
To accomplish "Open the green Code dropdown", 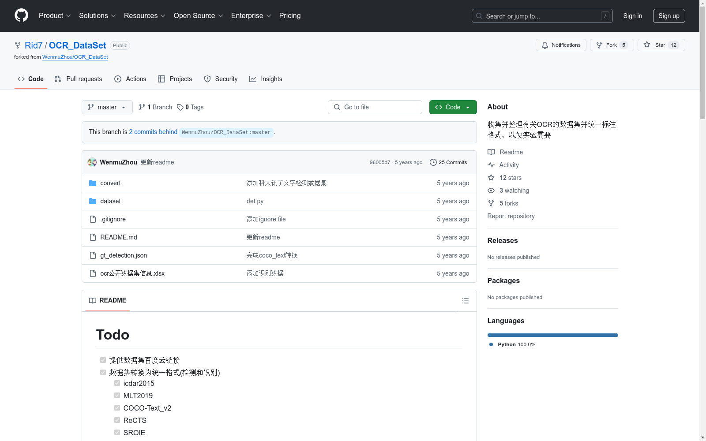I will pos(453,107).
